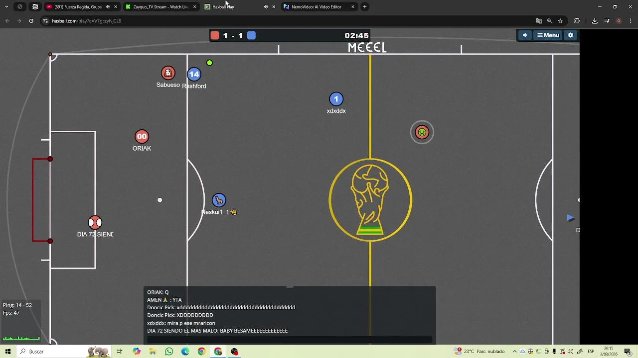Open Haxball settings gear
Viewport: 638px width, 358px height.
coord(571,35)
